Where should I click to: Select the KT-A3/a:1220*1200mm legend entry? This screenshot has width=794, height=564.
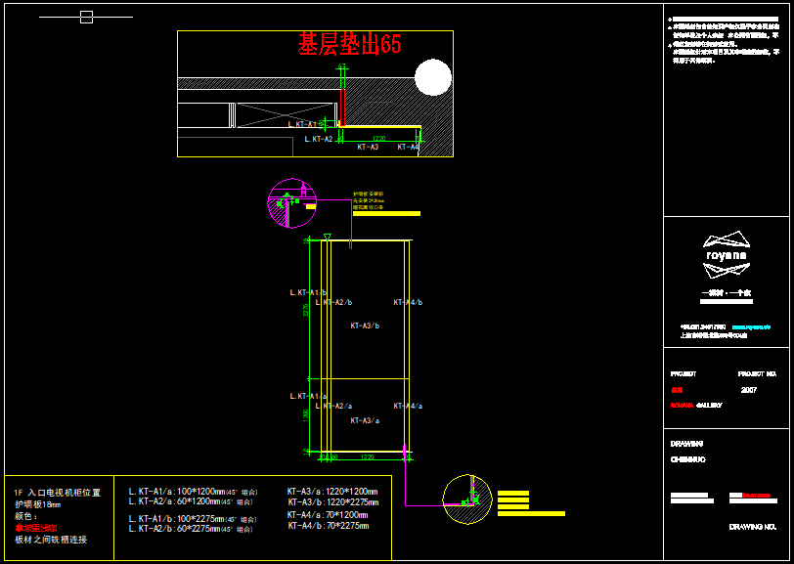332,492
